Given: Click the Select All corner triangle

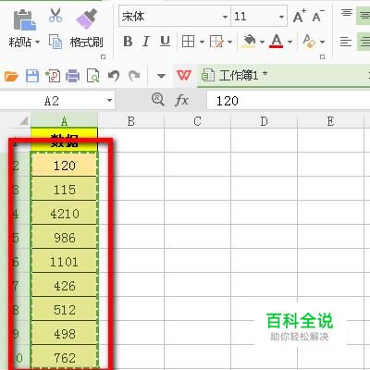Looking at the screenshot, I should pyautogui.click(x=24, y=121).
